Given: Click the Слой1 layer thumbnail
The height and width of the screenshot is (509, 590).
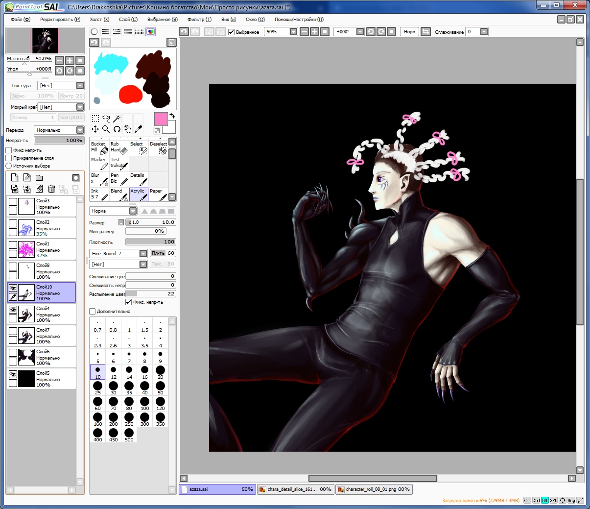Looking at the screenshot, I should [26, 249].
